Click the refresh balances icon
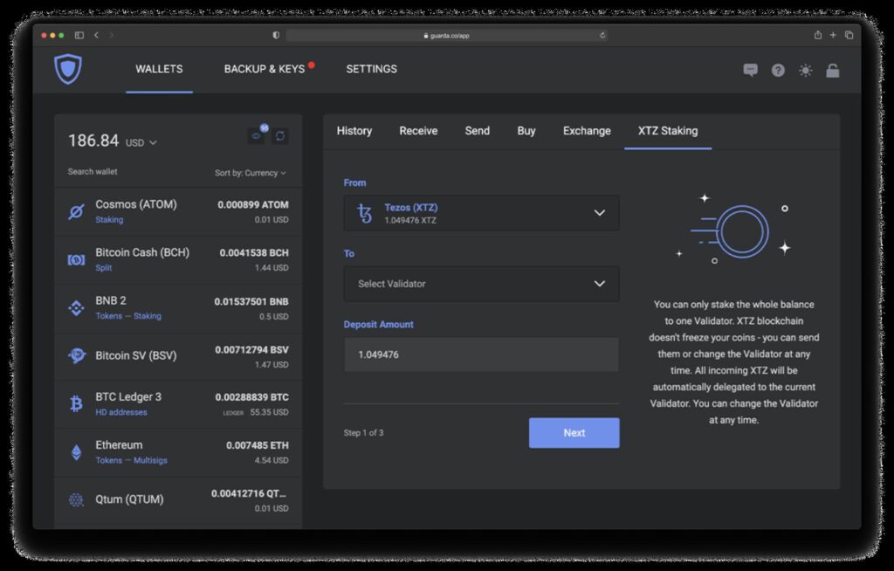The width and height of the screenshot is (894, 571). 279,136
